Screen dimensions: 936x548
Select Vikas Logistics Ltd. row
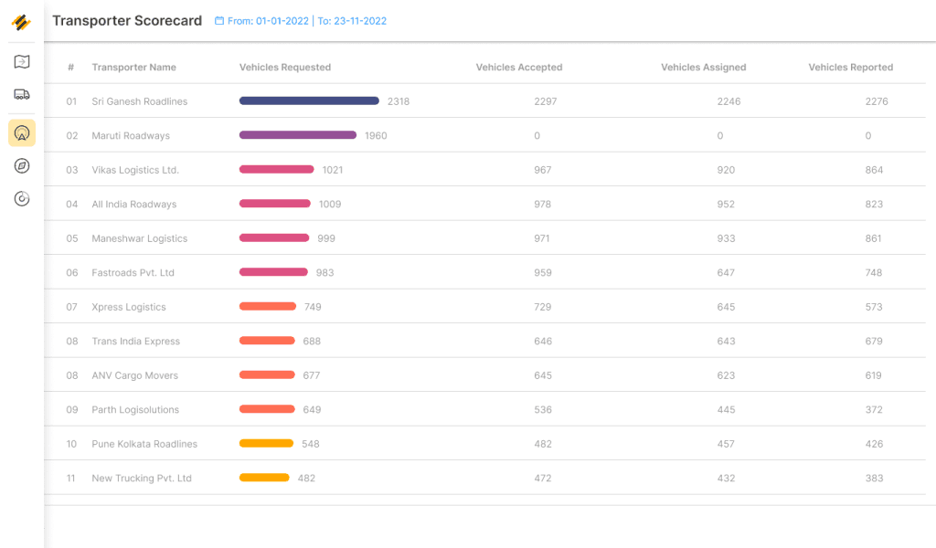(484, 169)
